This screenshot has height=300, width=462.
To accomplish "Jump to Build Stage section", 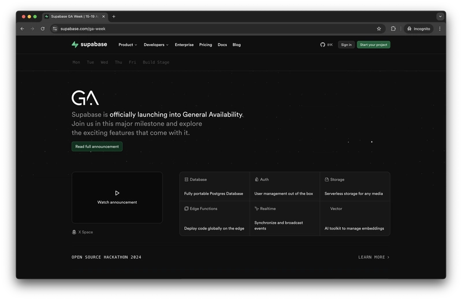I will (x=156, y=62).
